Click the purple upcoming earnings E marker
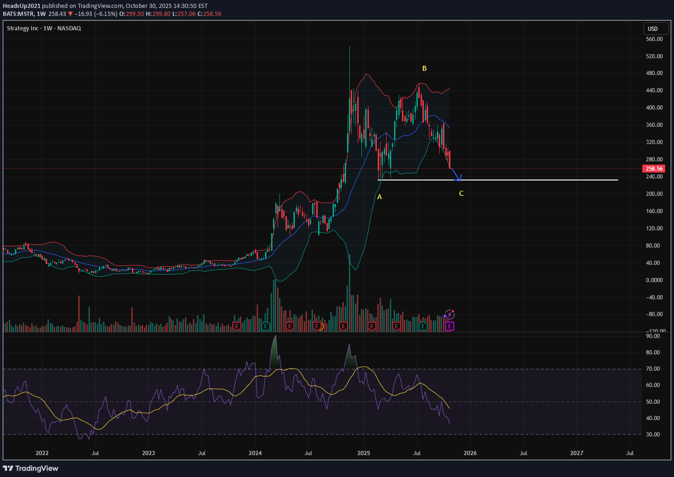 (x=449, y=326)
